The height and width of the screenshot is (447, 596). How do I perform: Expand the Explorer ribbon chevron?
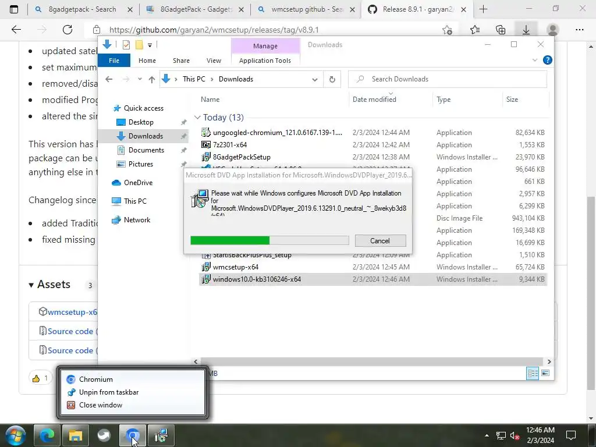[535, 60]
